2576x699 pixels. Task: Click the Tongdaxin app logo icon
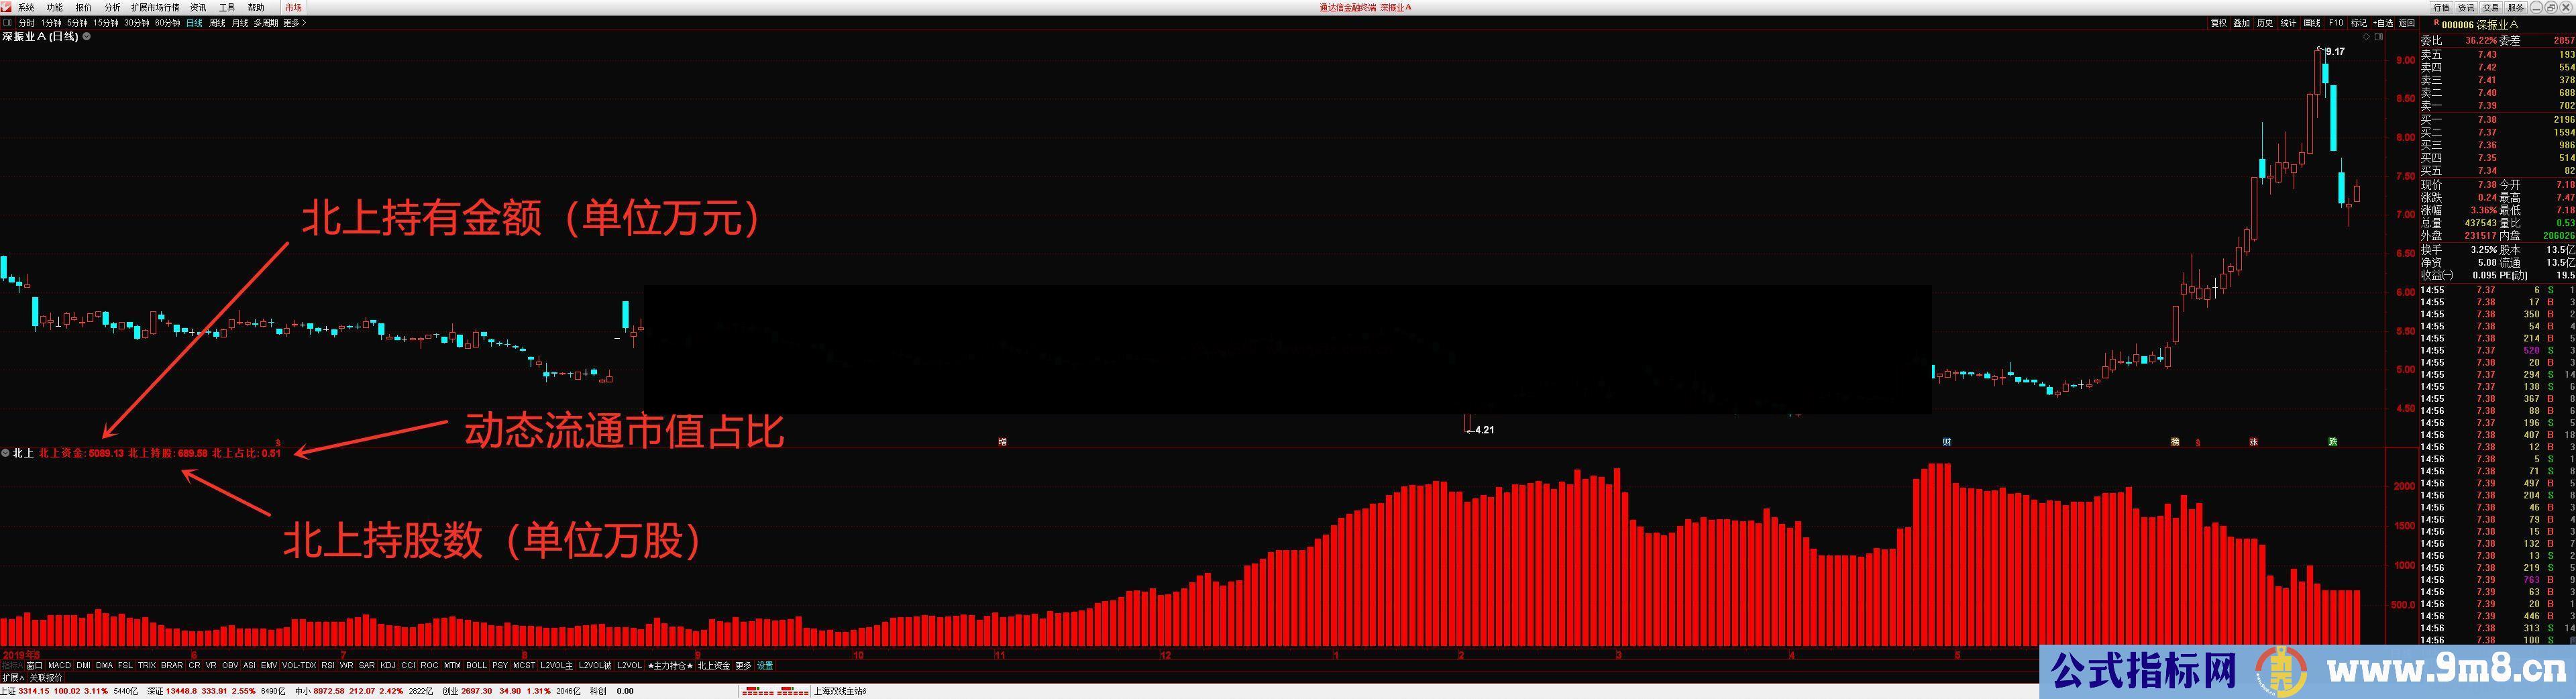[x=7, y=7]
